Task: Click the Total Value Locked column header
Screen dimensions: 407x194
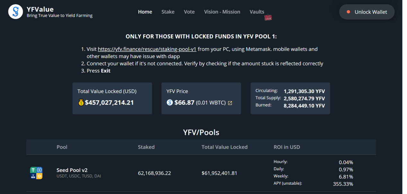Action: tap(225, 147)
